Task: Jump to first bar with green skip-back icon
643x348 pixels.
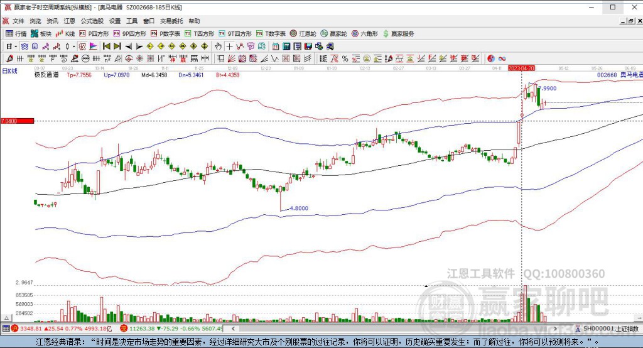Action: 107,46
